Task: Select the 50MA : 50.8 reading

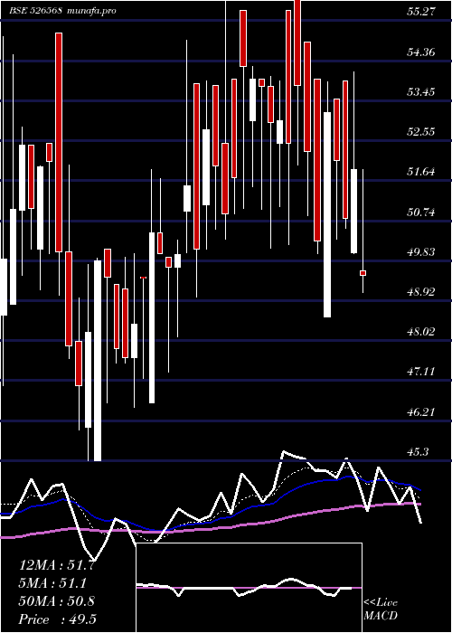Action: (56, 601)
